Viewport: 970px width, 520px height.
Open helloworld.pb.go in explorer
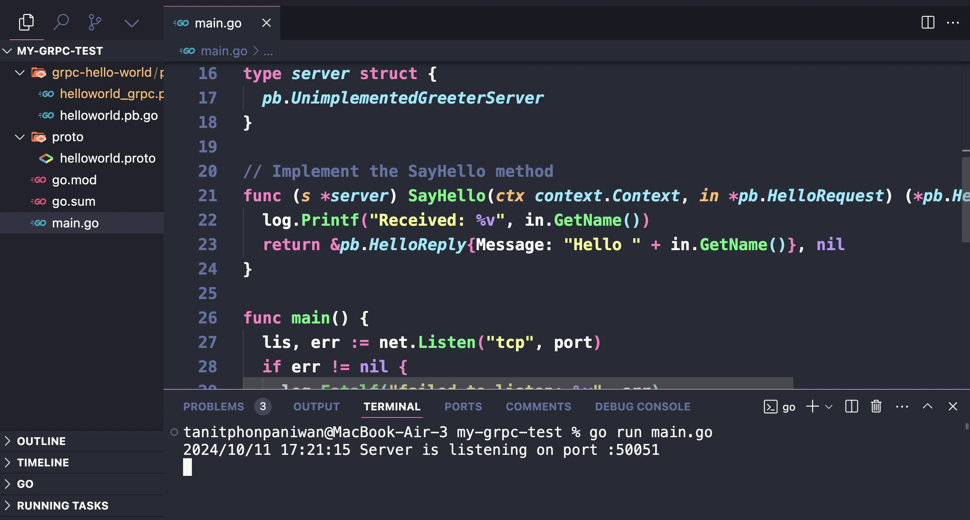pyautogui.click(x=109, y=115)
